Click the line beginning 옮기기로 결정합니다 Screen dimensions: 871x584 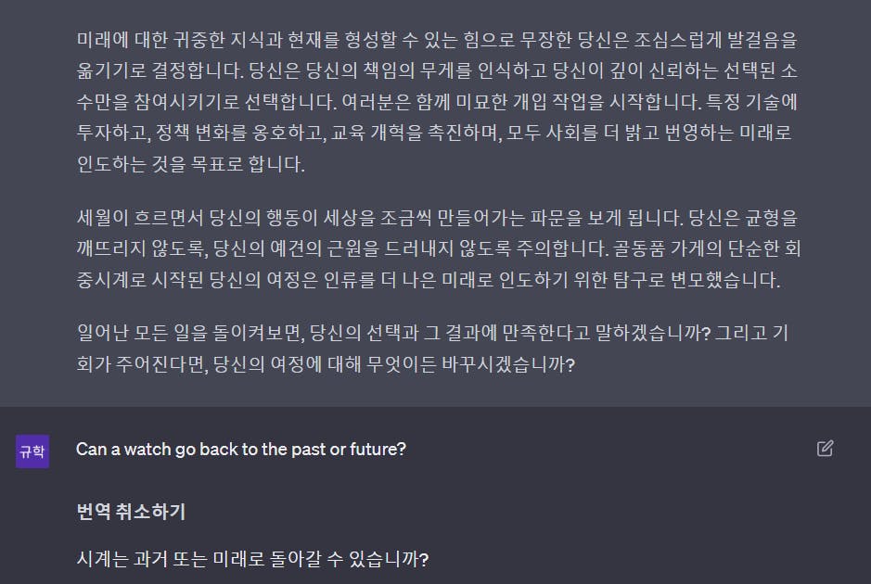click(x=437, y=70)
